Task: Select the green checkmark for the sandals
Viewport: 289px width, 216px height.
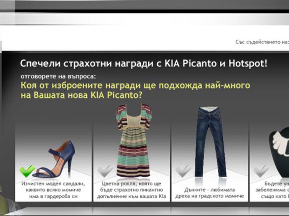Action: click(x=27, y=171)
